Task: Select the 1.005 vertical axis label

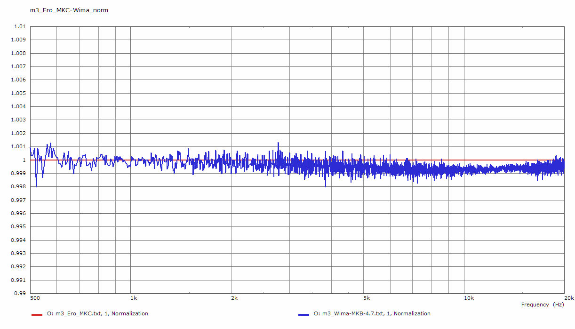Action: (x=18, y=93)
